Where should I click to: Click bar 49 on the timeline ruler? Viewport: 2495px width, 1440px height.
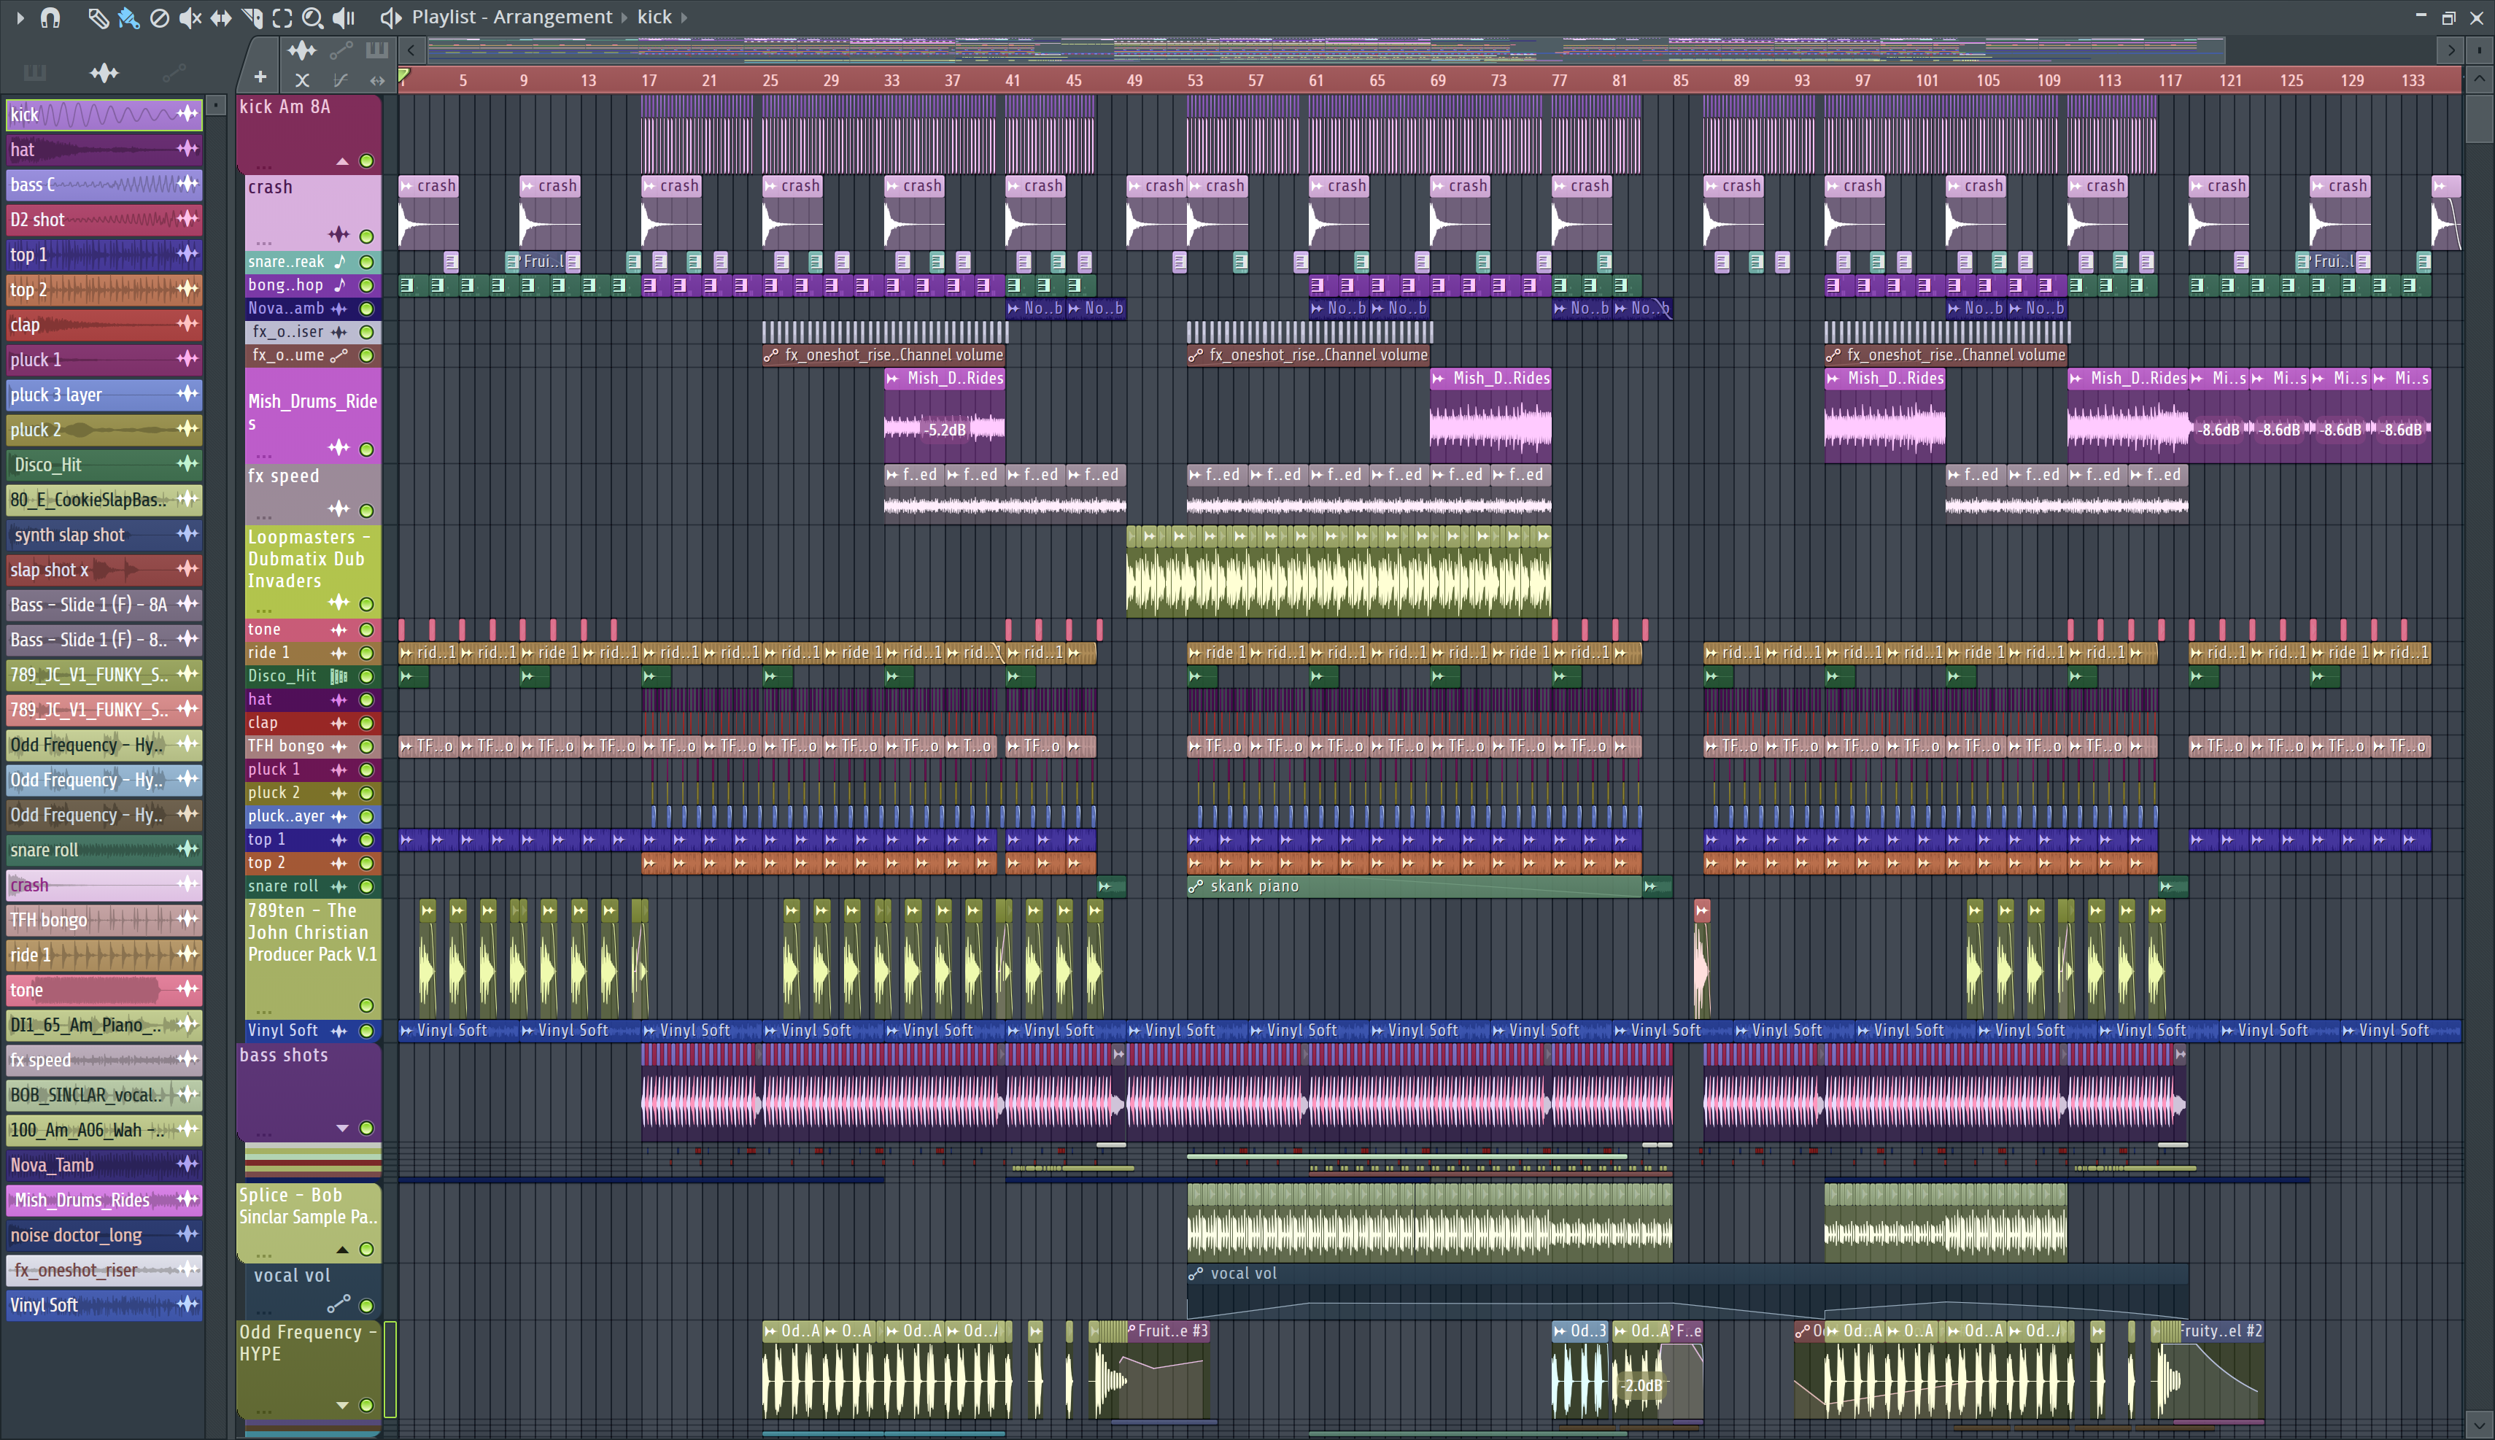coord(1134,80)
